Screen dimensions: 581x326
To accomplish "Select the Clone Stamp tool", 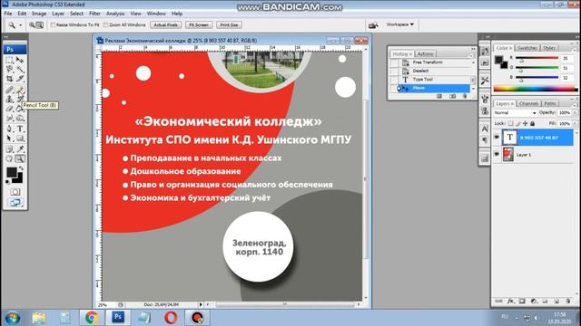I will point(9,99).
